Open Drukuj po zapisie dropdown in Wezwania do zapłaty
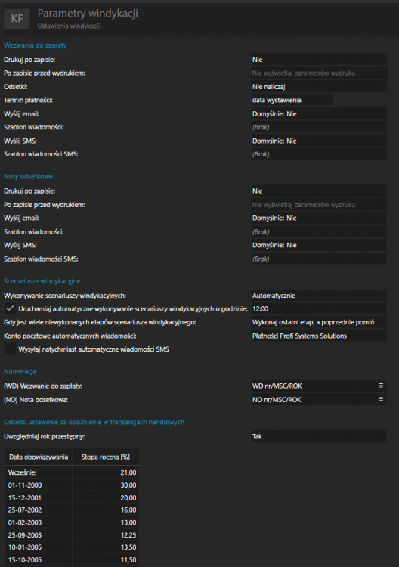399x567 pixels. (319, 60)
